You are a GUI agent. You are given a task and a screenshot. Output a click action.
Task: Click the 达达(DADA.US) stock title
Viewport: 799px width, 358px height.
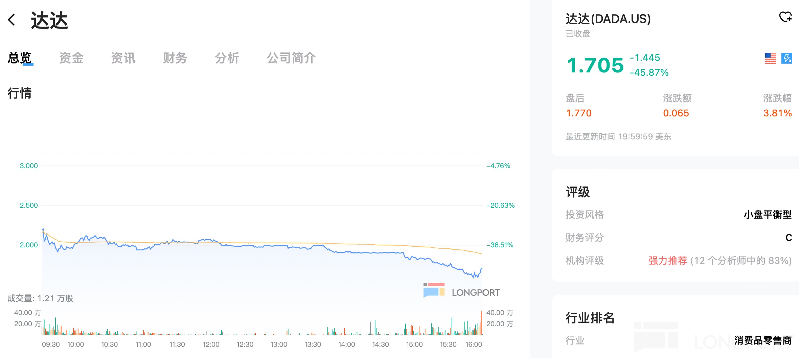[608, 19]
